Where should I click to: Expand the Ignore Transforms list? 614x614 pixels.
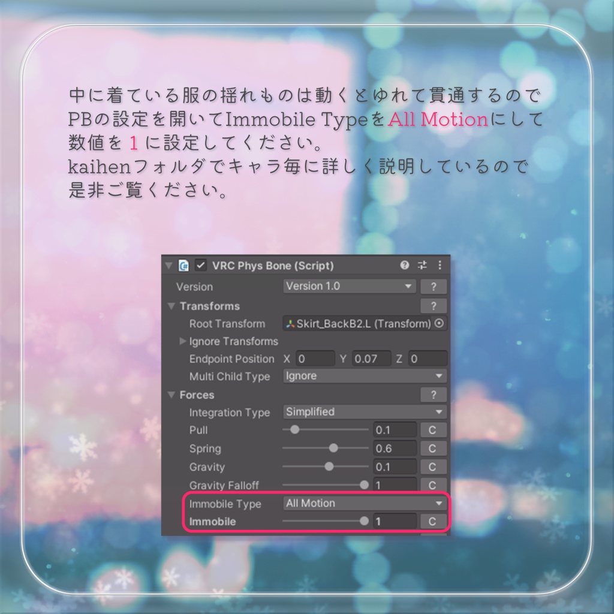pyautogui.click(x=182, y=341)
